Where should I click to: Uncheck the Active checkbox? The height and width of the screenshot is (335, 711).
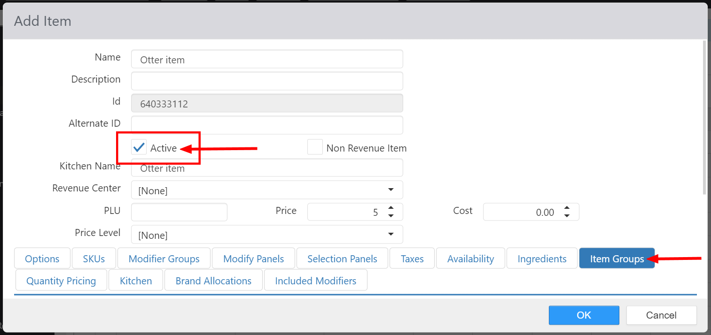pos(139,148)
